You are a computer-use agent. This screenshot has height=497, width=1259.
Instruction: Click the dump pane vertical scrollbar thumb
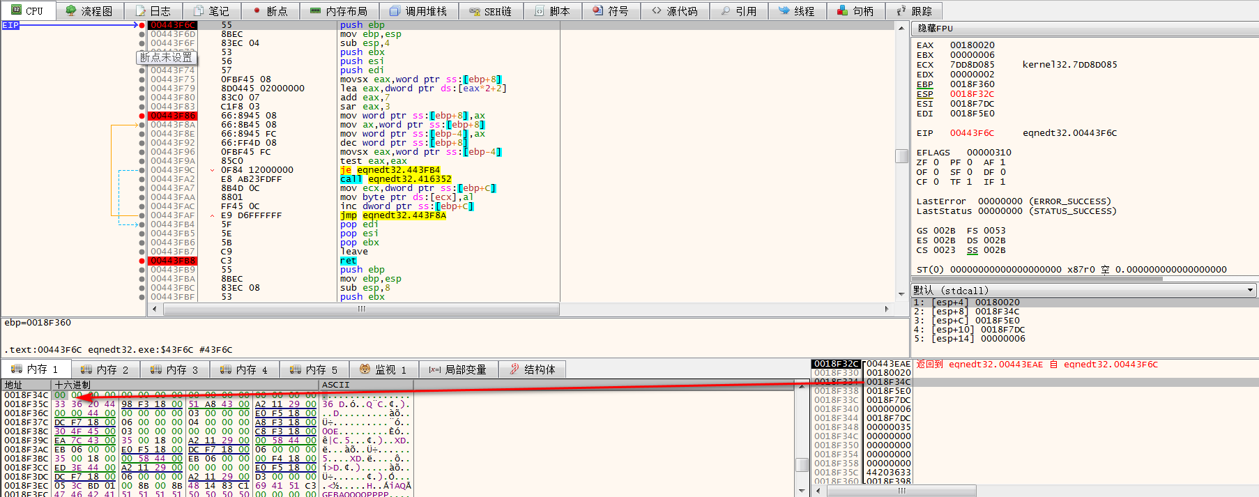[802, 464]
